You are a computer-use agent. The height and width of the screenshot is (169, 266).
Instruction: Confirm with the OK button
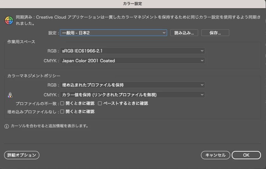246,155
